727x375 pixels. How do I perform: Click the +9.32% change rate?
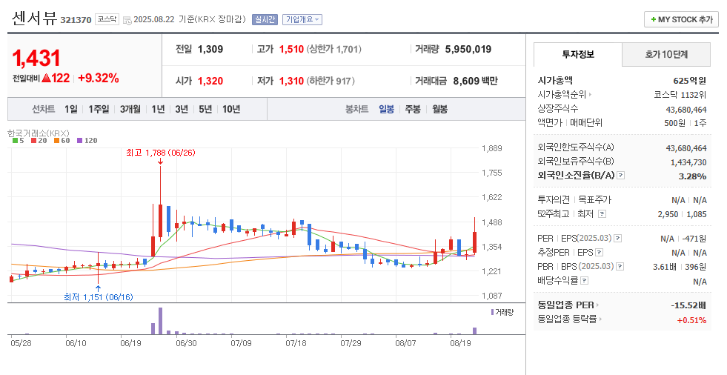point(99,79)
